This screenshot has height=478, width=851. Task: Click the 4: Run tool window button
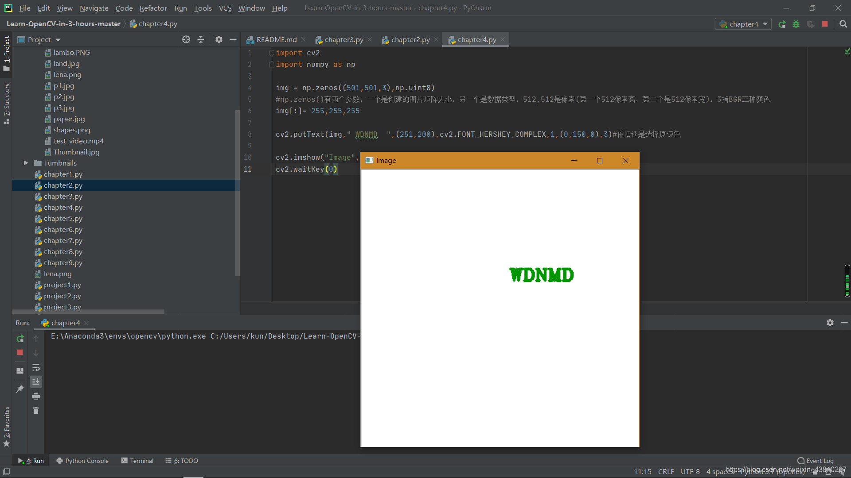(31, 461)
